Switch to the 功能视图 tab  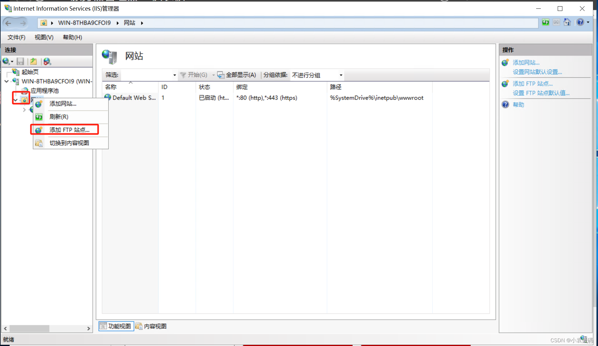pyautogui.click(x=116, y=326)
